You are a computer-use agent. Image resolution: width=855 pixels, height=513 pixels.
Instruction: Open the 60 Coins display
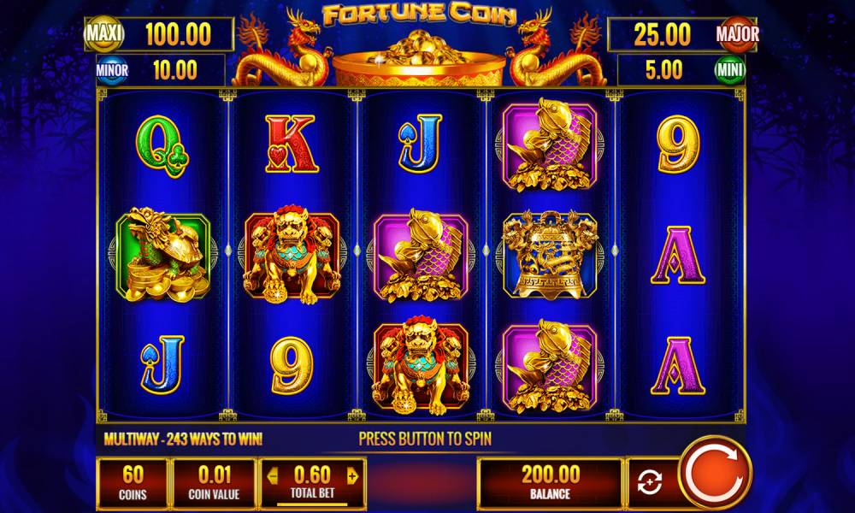tap(133, 484)
